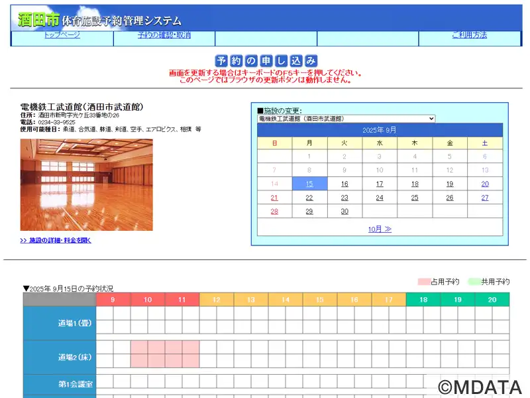This screenshot has height=398, width=530.
Task: Select Saturday September 20 in calendar
Action: click(485, 184)
